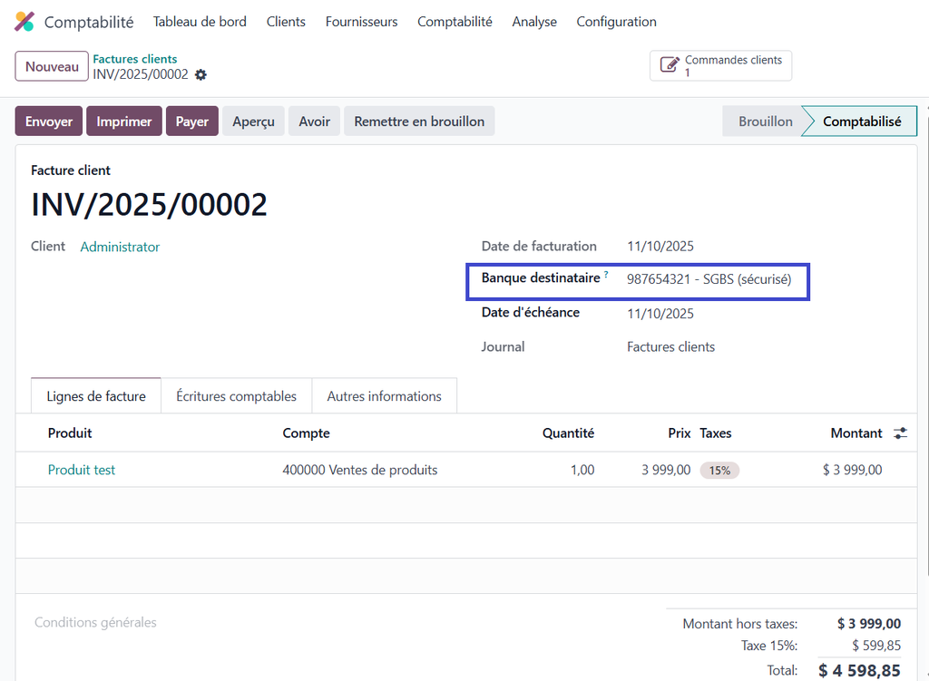The height and width of the screenshot is (681, 929).
Task: Click the quantity cell 1,00
Action: 582,470
